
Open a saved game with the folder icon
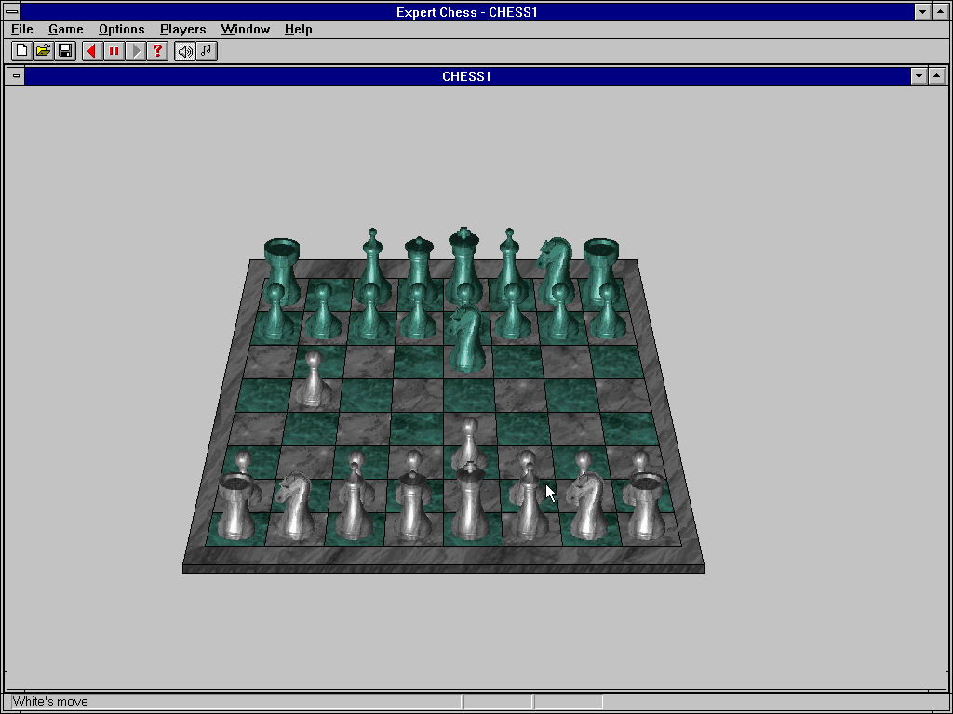click(x=44, y=51)
